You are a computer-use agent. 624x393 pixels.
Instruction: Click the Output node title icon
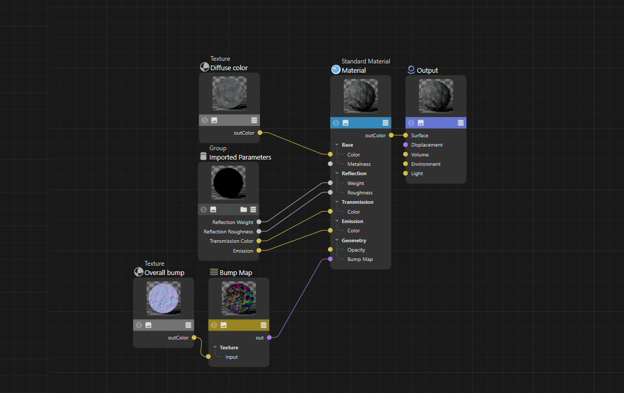(411, 70)
